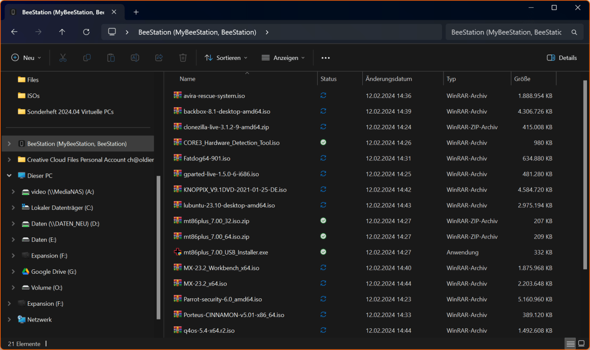Image resolution: width=590 pixels, height=350 pixels.
Task: Click the PC monitor icon in address bar
Action: 112,32
